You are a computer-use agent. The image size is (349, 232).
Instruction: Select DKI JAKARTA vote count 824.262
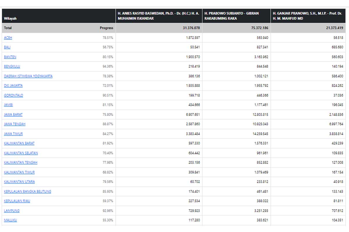[338, 86]
